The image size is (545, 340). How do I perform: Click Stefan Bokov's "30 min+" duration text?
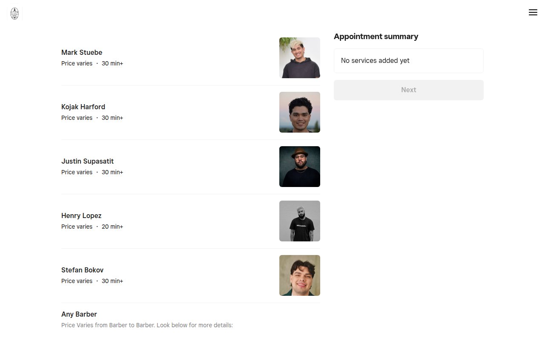(x=112, y=281)
